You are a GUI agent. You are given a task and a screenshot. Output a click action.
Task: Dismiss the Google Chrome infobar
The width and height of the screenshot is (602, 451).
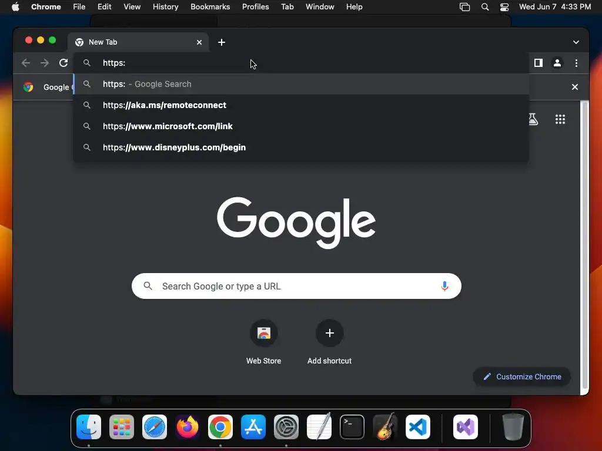[575, 87]
